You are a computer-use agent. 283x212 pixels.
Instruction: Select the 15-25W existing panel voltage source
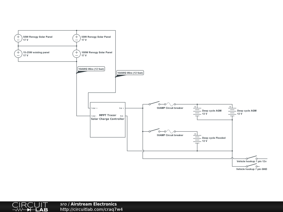click(18, 54)
